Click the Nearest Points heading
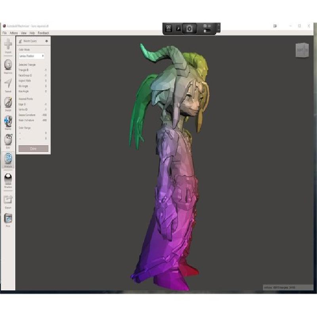 tap(26, 99)
